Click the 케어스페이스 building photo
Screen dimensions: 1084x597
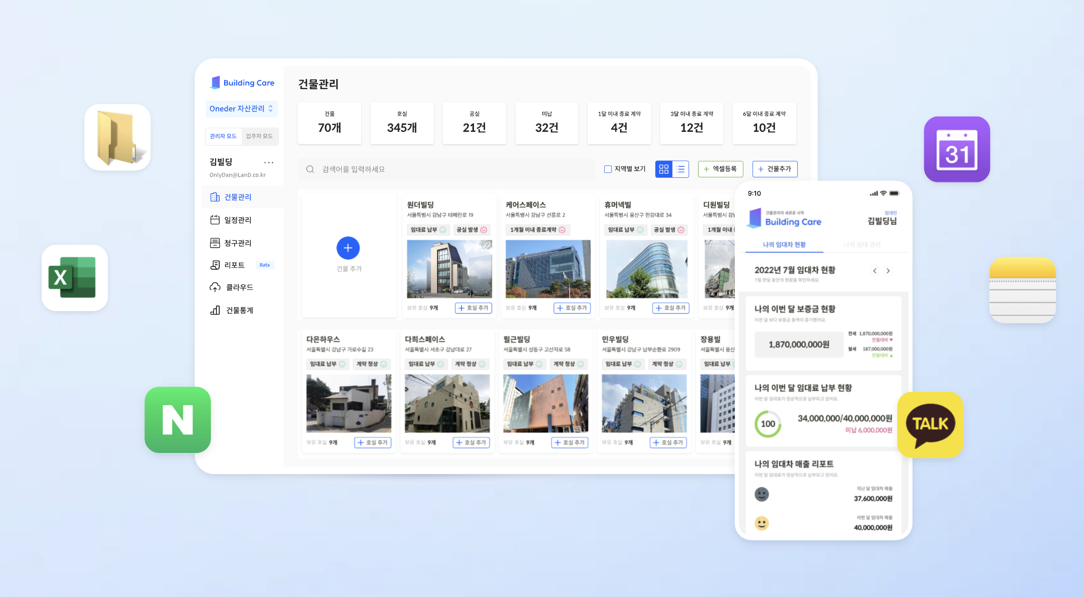(548, 269)
